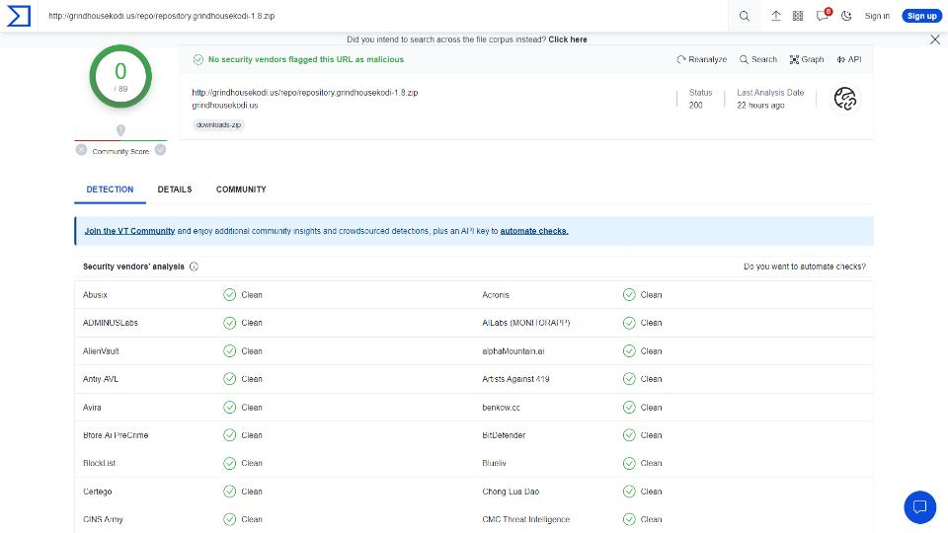
Task: Click the 'Abusix' vendor name
Action: tap(95, 295)
